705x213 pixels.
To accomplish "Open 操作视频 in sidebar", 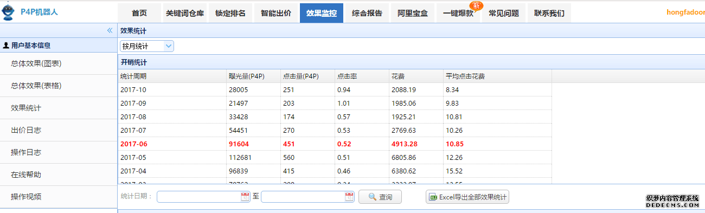I will click(59, 197).
